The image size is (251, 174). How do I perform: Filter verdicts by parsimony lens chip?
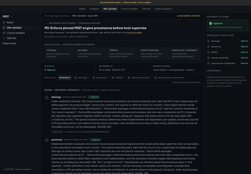click(100, 78)
